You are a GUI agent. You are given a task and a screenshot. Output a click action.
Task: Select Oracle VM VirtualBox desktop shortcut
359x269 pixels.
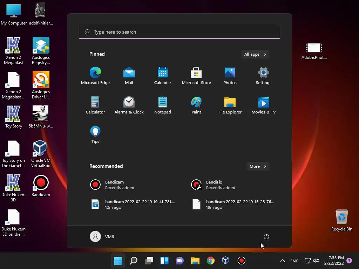(x=41, y=154)
